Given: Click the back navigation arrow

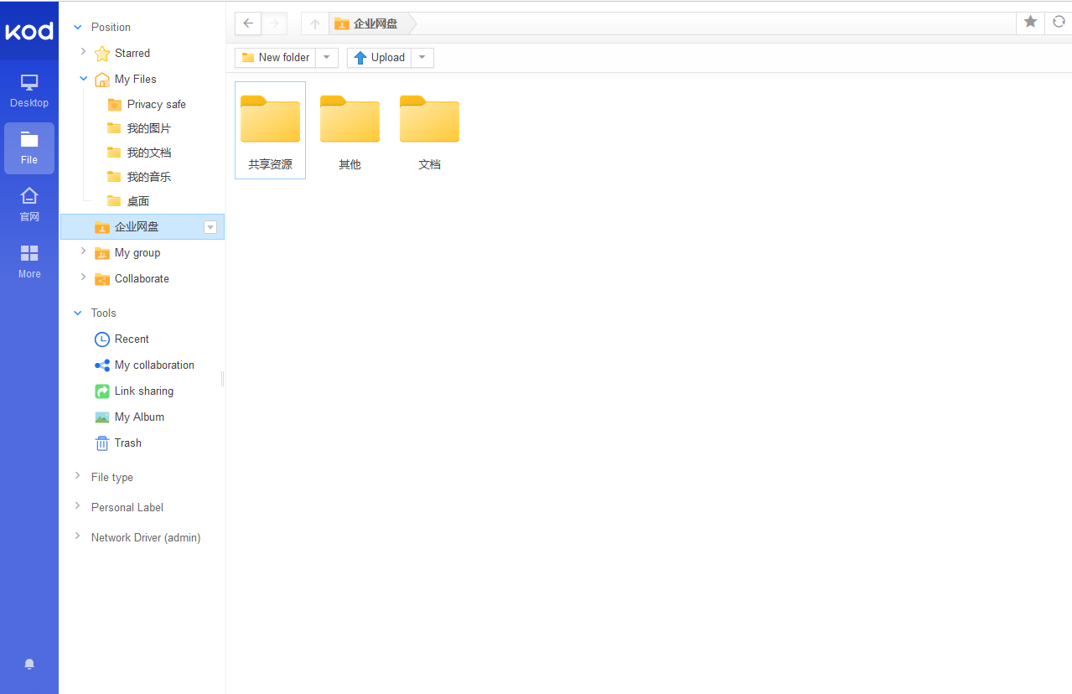Looking at the screenshot, I should coord(248,23).
